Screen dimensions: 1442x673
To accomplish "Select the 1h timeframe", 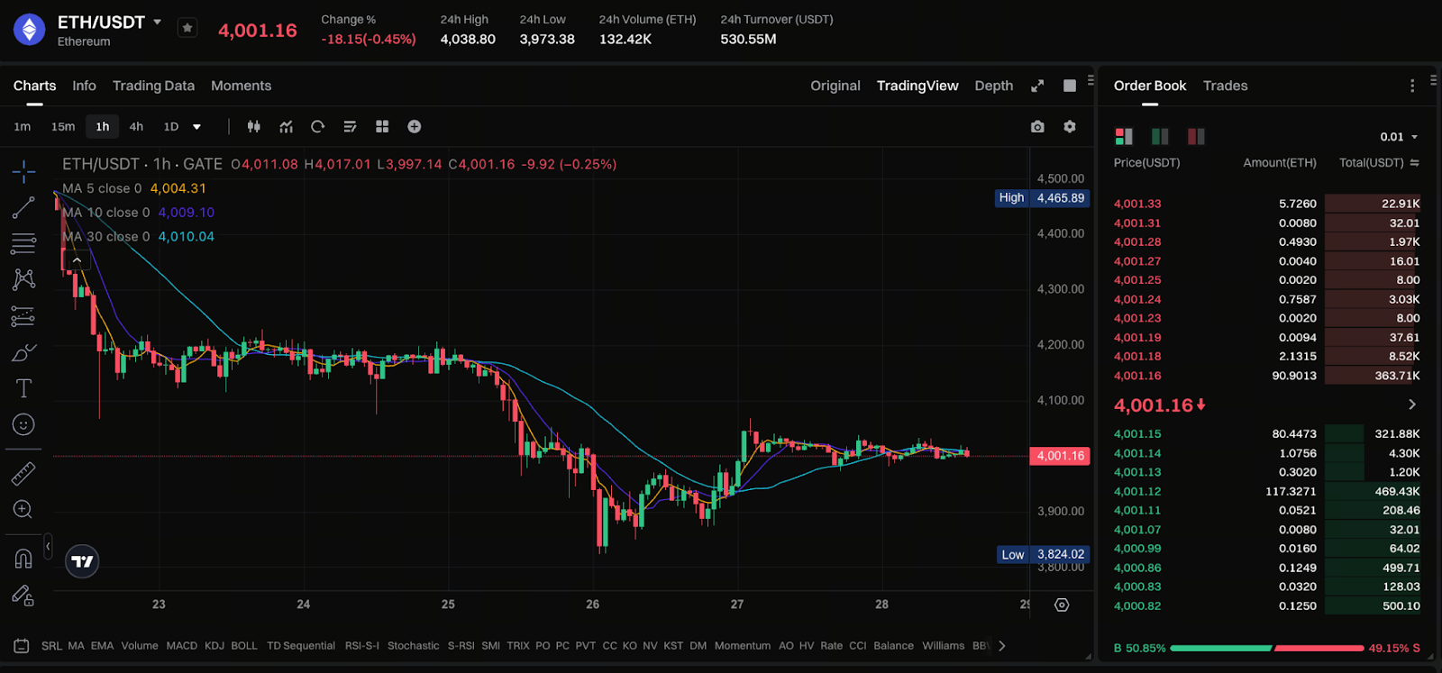I will coord(103,127).
